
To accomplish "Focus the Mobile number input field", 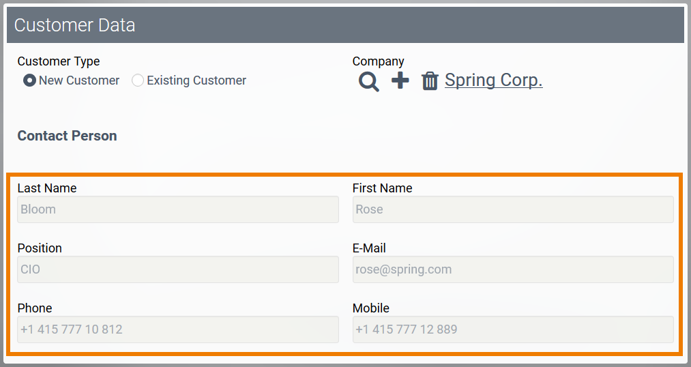I will [513, 329].
